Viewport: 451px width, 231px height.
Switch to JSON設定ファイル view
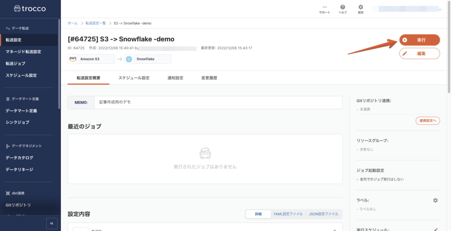coord(324,214)
